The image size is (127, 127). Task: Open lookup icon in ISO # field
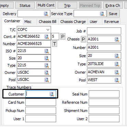click(47, 51)
